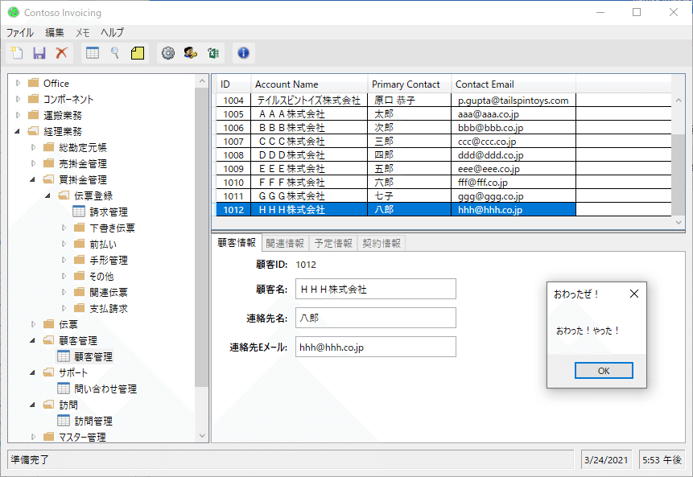Click the red X delete icon
Screen dimensions: 693x477
pos(61,53)
